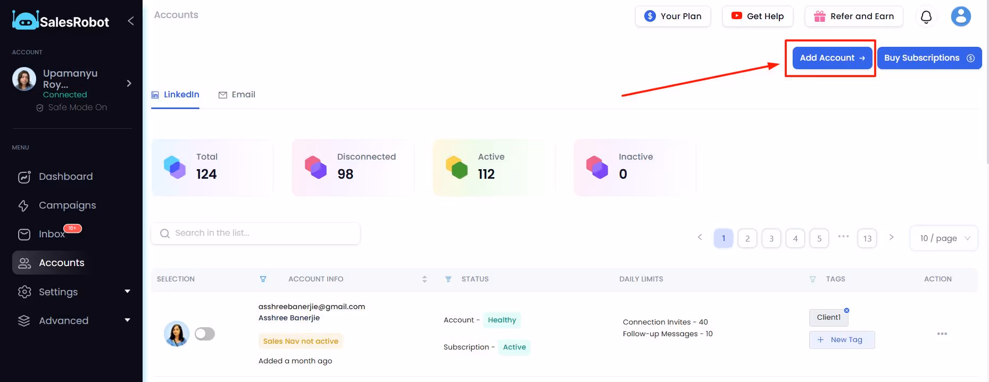Click the Dashboard sidebar icon

[x=24, y=177]
